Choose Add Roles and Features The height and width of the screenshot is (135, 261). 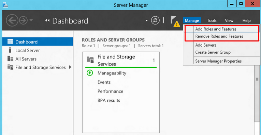221,29
